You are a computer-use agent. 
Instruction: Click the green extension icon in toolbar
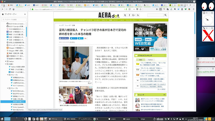point(185,9)
